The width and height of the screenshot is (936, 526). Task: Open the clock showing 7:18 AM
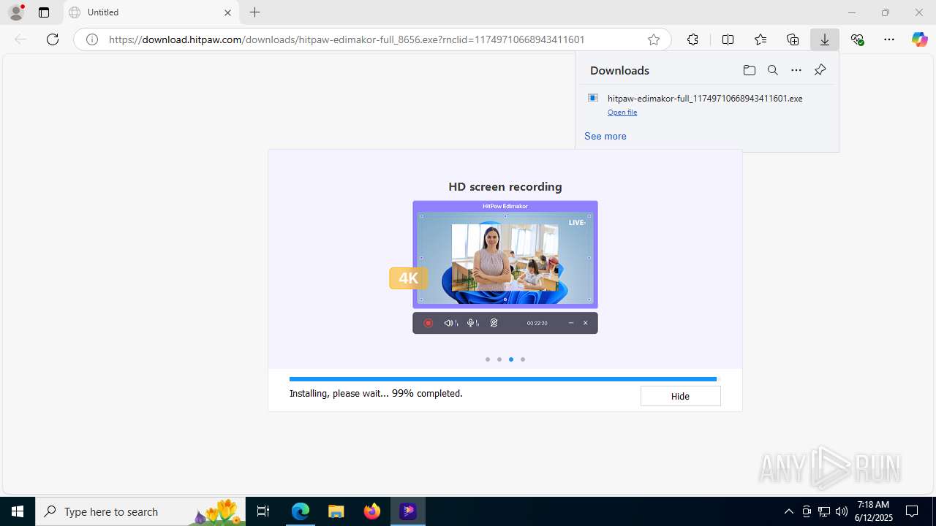(873, 511)
